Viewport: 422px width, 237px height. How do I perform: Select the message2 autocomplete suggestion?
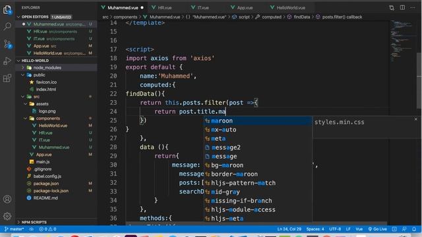(258, 147)
